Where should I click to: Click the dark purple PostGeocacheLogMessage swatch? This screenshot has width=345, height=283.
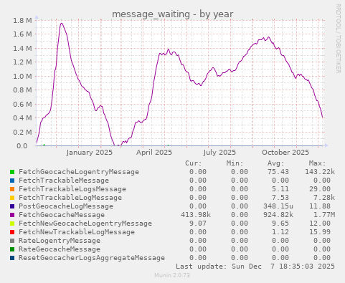[x=12, y=206]
